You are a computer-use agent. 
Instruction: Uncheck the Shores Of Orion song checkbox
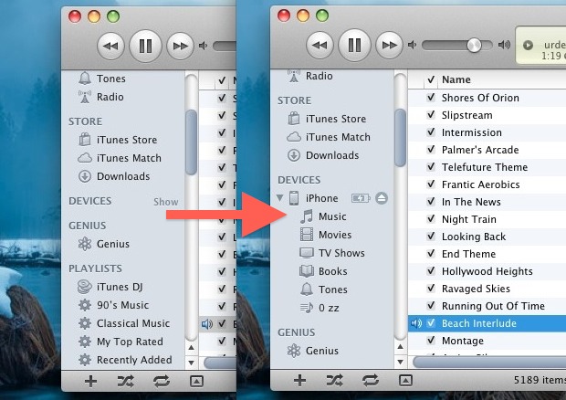pyautogui.click(x=431, y=98)
